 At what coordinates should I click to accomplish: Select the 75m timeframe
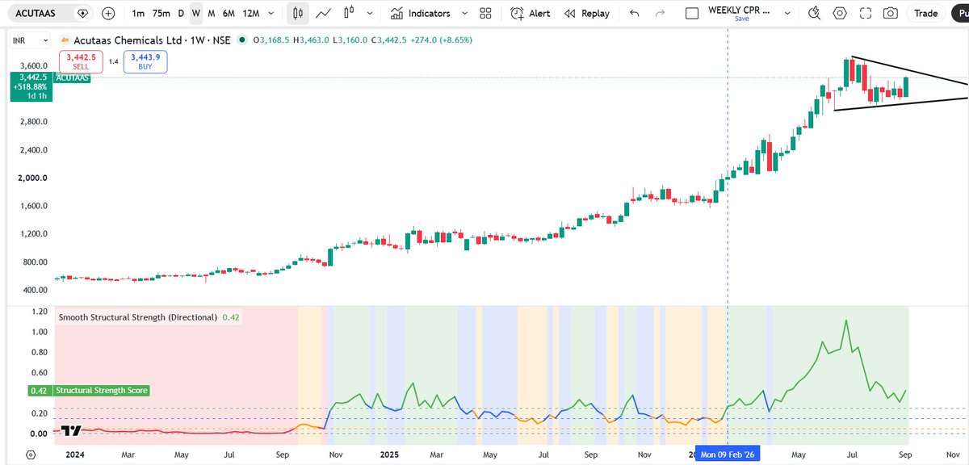(x=161, y=13)
